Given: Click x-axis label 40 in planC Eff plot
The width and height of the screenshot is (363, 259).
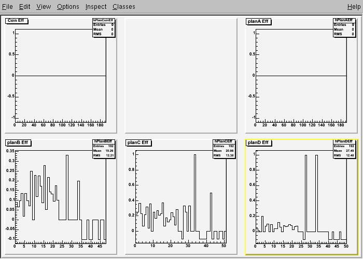Looking at the screenshot, I should click(x=206, y=246).
